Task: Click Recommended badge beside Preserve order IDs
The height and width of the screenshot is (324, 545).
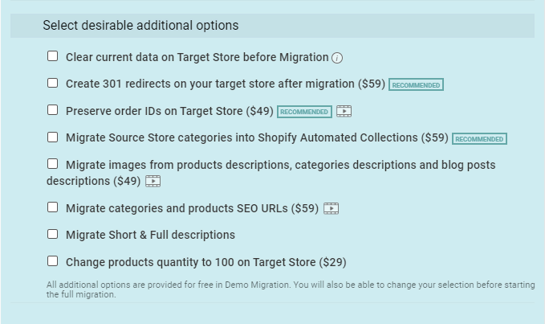Action: click(x=304, y=112)
